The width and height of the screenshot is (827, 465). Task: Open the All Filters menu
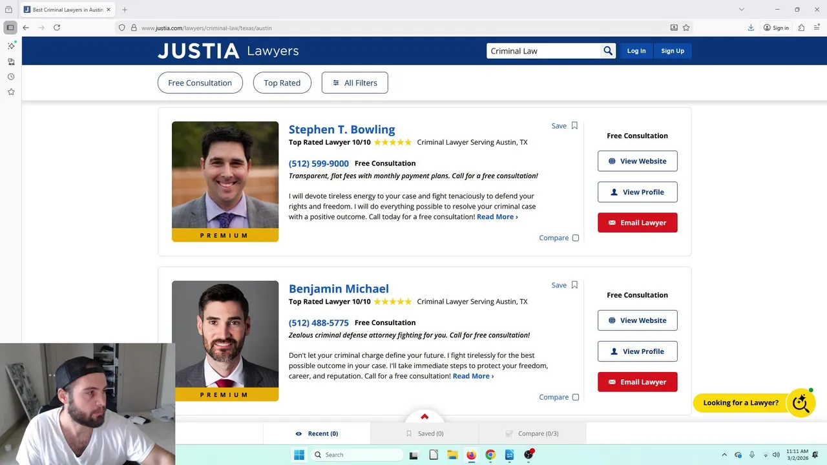(x=355, y=83)
